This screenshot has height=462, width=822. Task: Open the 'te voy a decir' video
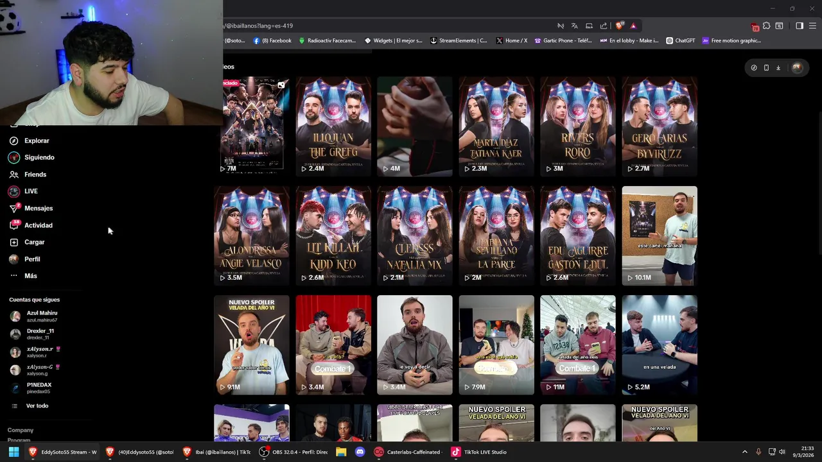point(415,345)
